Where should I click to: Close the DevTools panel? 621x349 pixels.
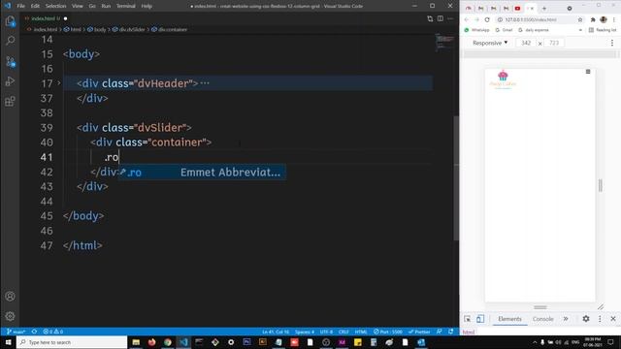pyautogui.click(x=613, y=319)
